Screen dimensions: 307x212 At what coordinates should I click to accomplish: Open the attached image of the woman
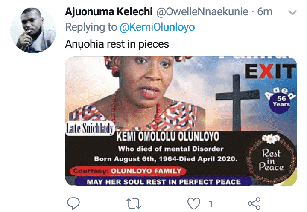[181, 121]
